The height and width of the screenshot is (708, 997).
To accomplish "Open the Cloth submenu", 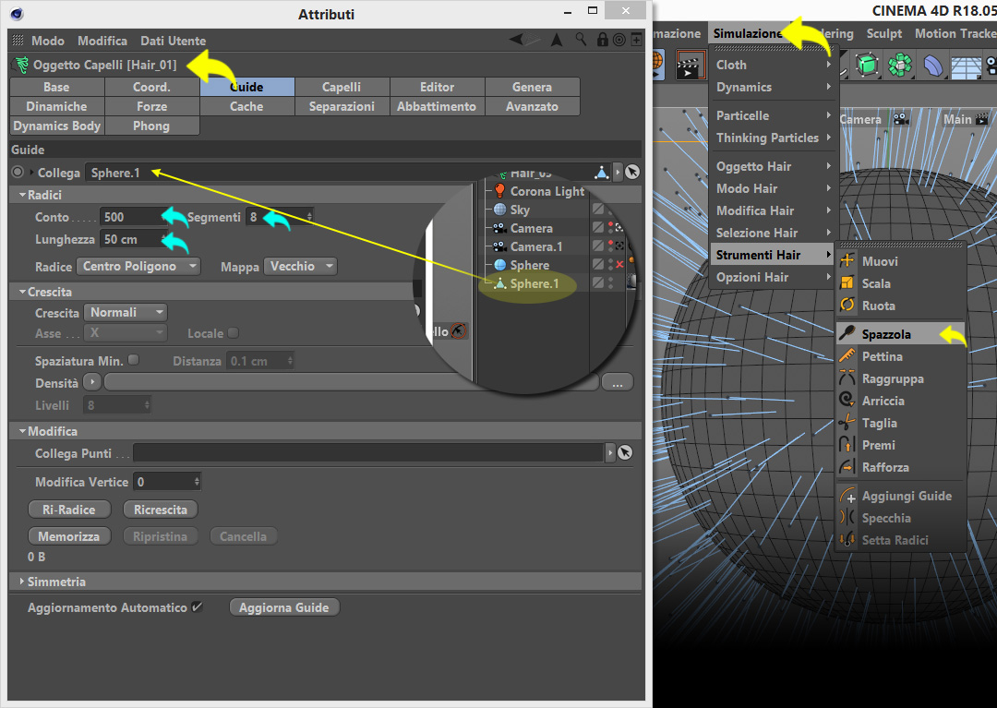I will 774,65.
